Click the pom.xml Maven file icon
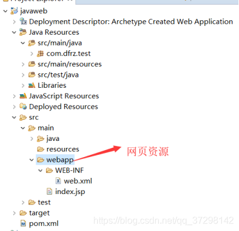Viewport: 239px width, 231px height. (23, 223)
